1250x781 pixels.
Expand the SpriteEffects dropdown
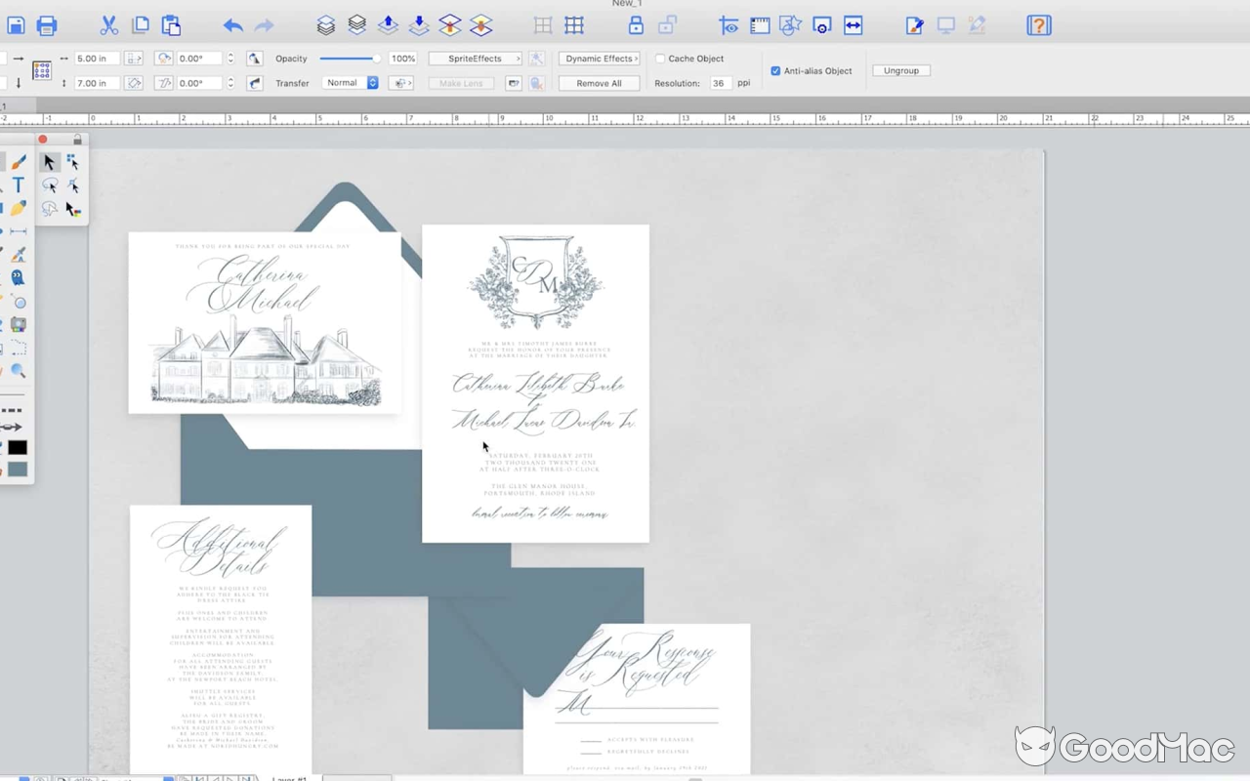click(475, 59)
